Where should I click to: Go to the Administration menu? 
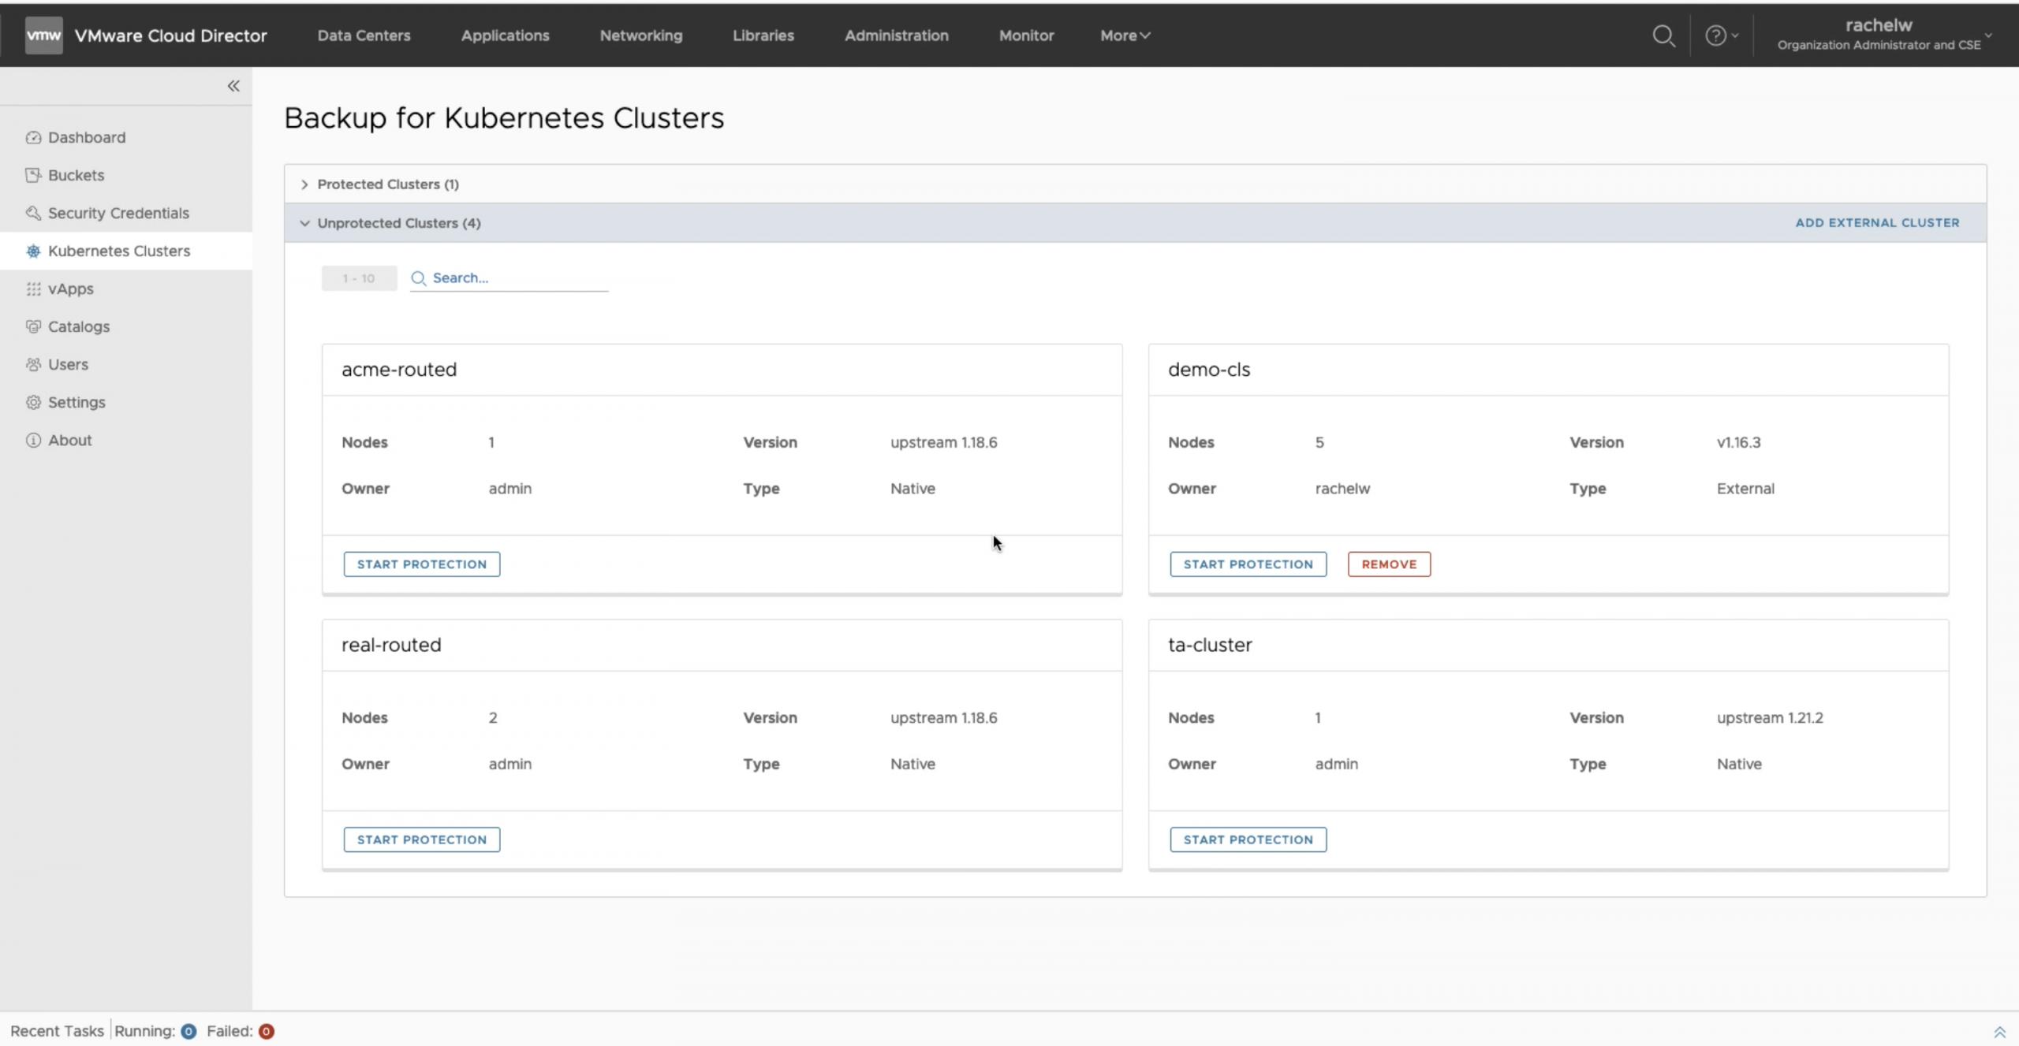(x=896, y=35)
